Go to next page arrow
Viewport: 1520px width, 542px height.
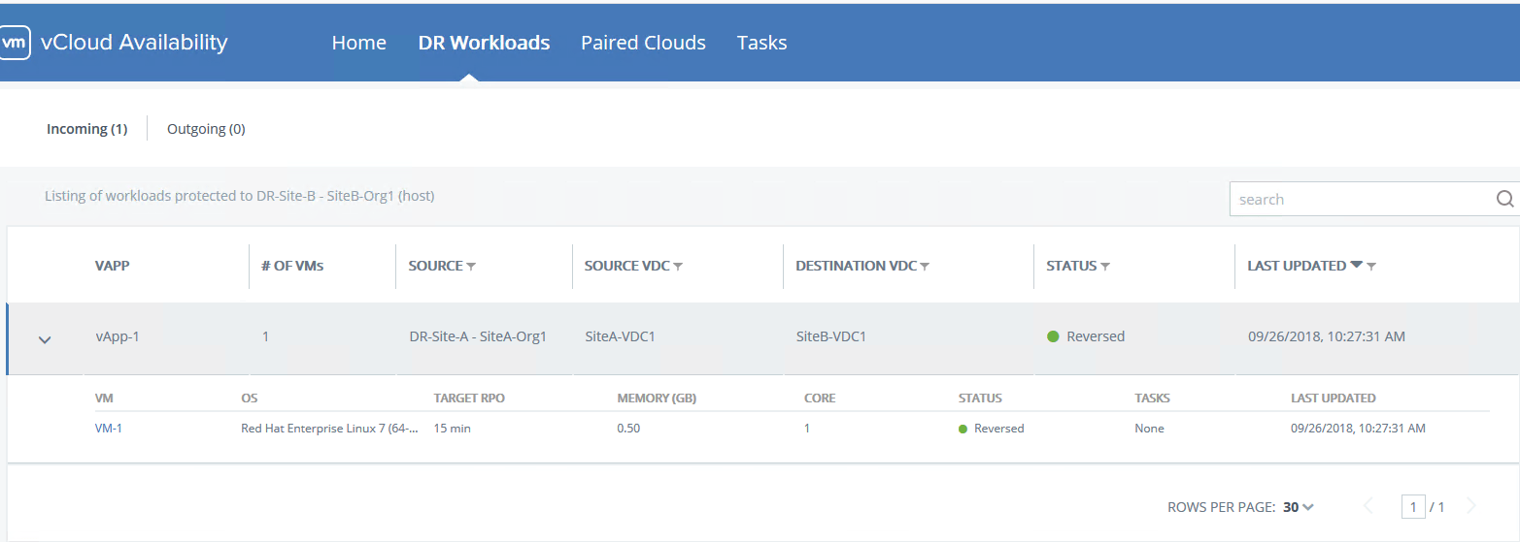pos(1470,506)
